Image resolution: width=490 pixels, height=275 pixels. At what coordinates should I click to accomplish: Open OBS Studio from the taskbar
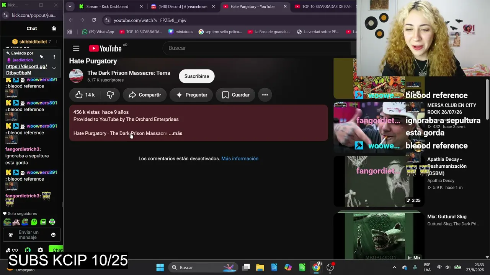[330, 267]
